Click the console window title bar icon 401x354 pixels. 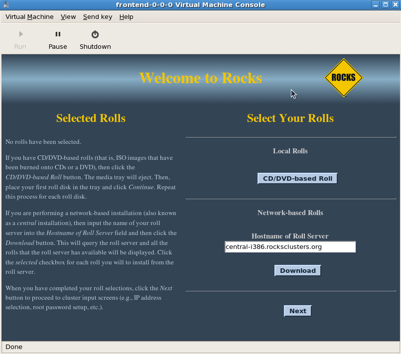(x=6, y=4)
